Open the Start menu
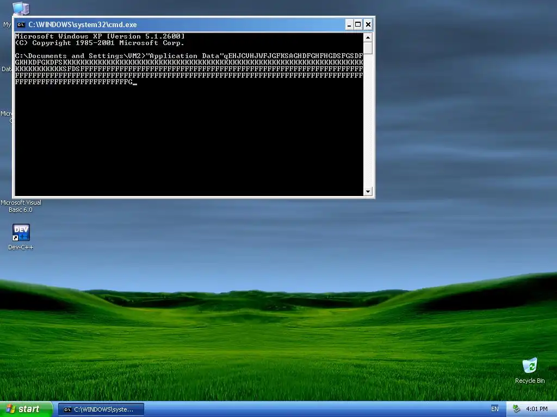Screen dimensions: 557x417 [26, 409]
